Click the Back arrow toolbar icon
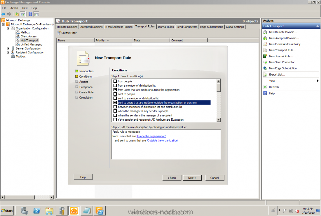321x216 pixels. click(3, 14)
